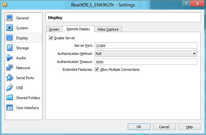Toggle the Enable Server checkbox
This screenshot has width=206, height=135.
coord(51,38)
